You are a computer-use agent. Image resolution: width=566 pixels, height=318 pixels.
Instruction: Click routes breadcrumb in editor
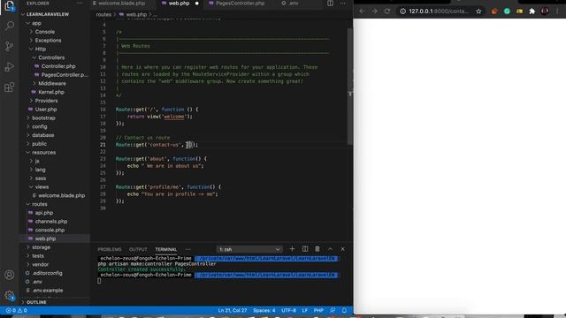coord(103,14)
